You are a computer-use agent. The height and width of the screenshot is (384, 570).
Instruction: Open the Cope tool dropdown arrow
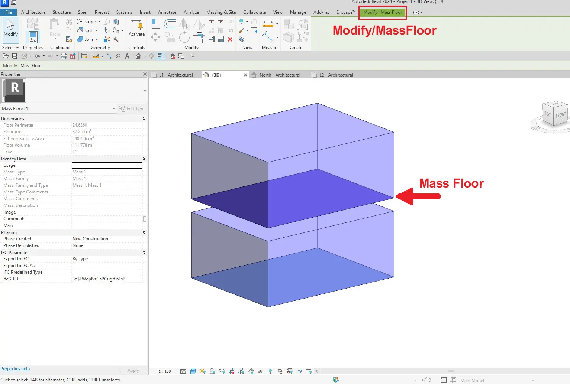[x=99, y=22]
